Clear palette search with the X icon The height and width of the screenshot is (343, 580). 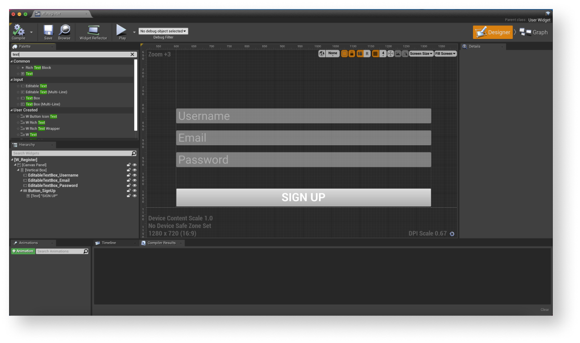(132, 54)
